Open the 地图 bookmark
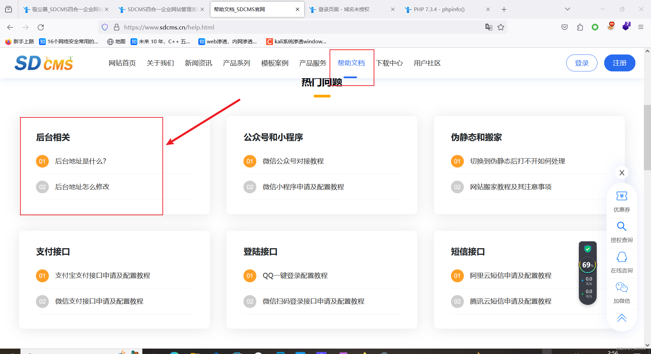The height and width of the screenshot is (354, 651). pos(116,41)
